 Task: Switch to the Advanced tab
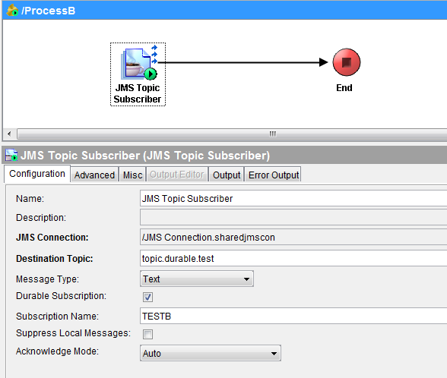click(94, 175)
